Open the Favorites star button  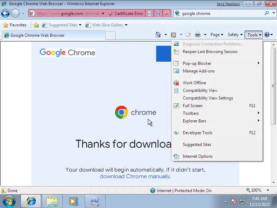(x=15, y=25)
